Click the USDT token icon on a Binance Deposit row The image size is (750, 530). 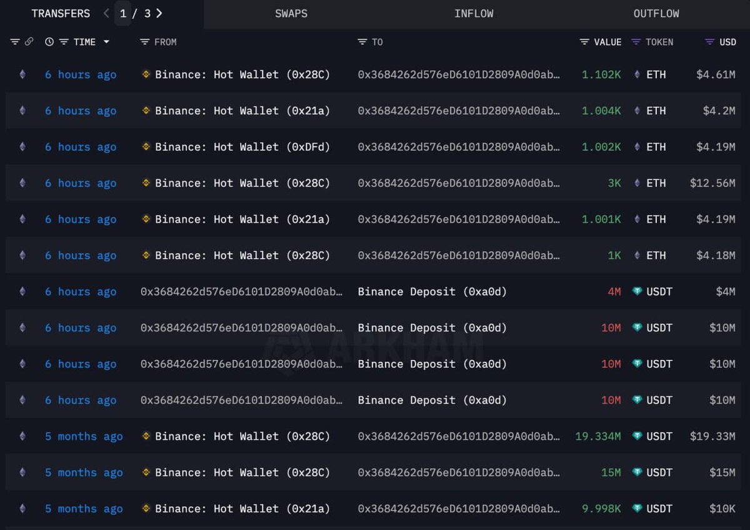(x=638, y=291)
